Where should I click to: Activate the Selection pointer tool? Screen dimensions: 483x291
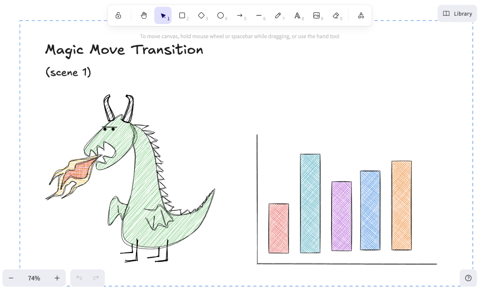pyautogui.click(x=163, y=15)
